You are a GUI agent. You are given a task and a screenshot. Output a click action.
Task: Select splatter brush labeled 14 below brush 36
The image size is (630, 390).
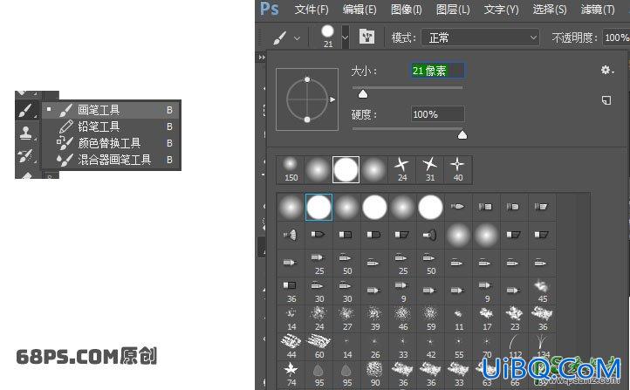(291, 318)
